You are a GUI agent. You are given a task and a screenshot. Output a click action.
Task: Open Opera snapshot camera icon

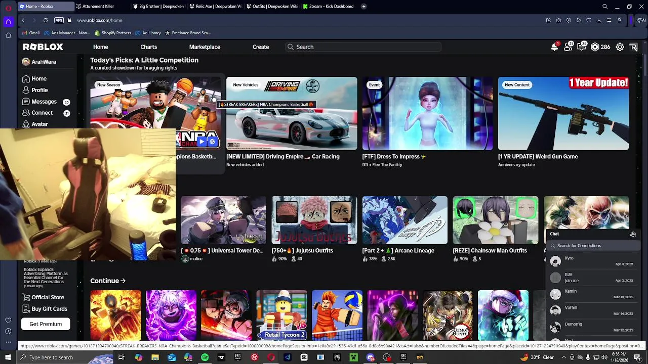point(558,20)
